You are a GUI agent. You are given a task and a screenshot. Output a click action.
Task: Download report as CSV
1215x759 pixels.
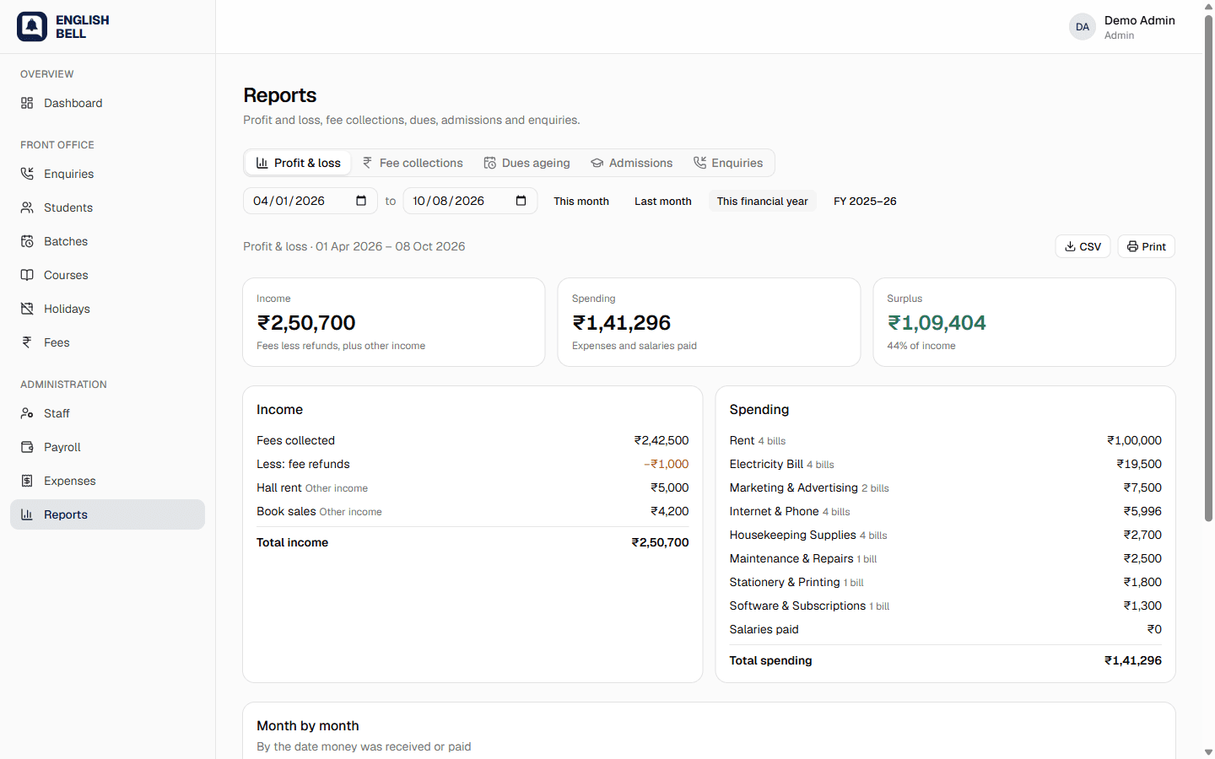1083,246
